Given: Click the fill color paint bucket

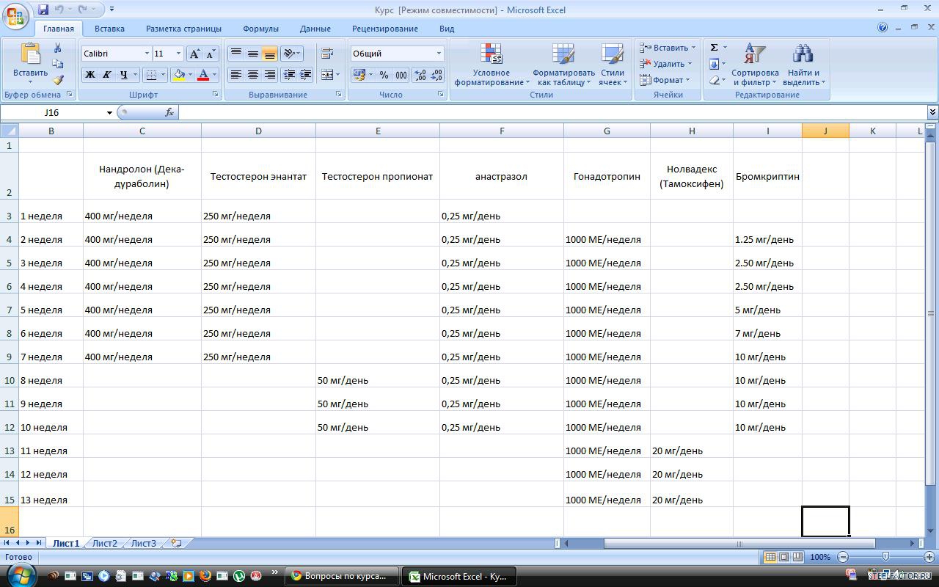Looking at the screenshot, I should pyautogui.click(x=178, y=75).
